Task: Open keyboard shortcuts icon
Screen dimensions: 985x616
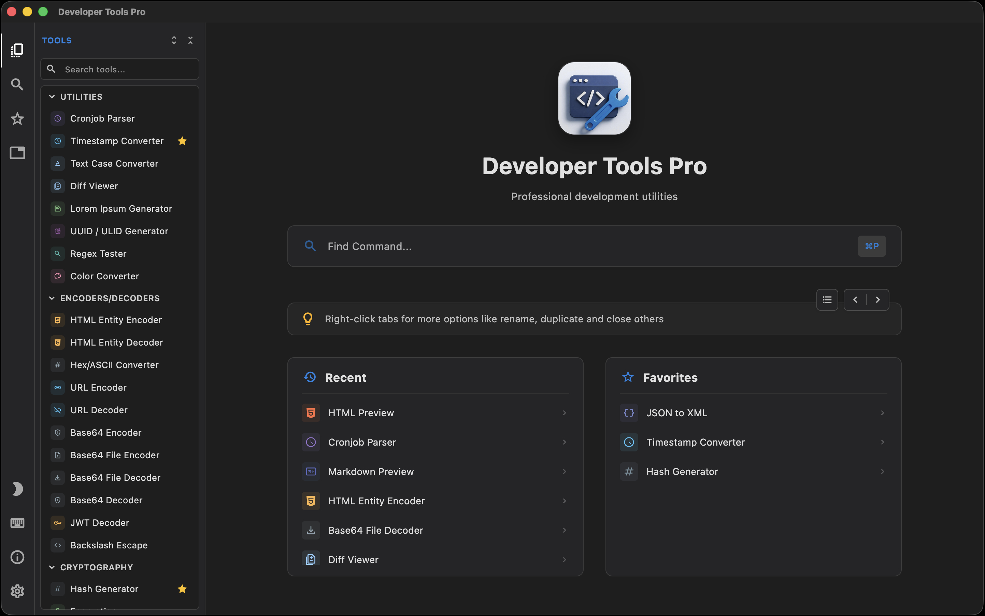Action: coord(17,523)
